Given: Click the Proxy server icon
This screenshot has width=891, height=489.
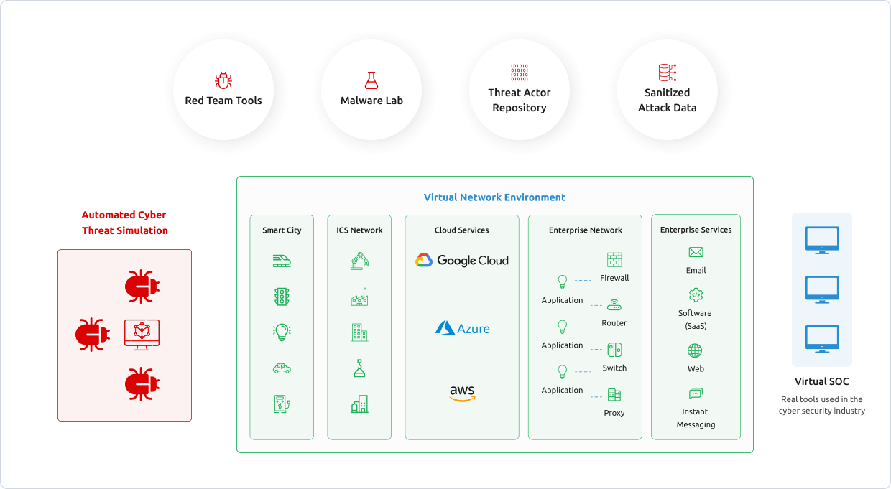Looking at the screenshot, I should (x=614, y=395).
